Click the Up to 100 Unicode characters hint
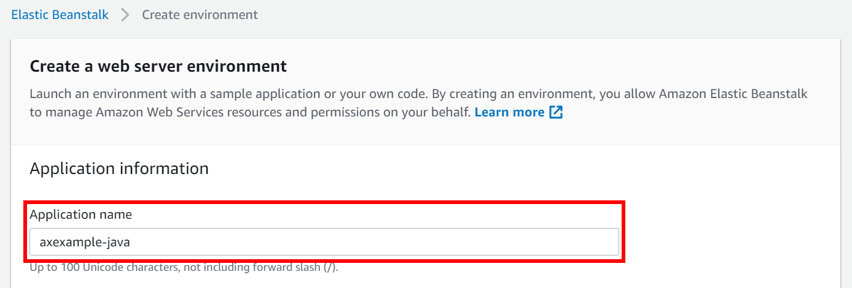The image size is (852, 288). coord(184,267)
